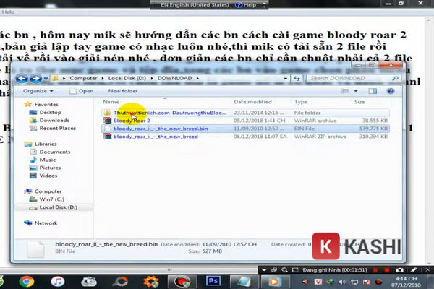
Task: Open the Organize menu
Action: [x=38, y=91]
